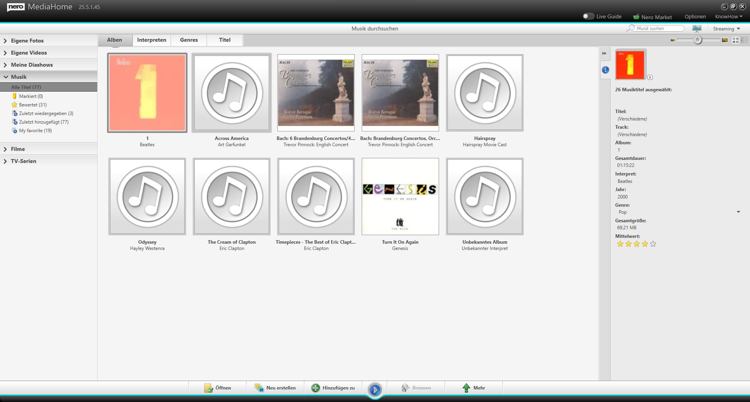Image resolution: width=750 pixels, height=402 pixels.
Task: Switch to thumbnail grid view
Action: [x=735, y=40]
